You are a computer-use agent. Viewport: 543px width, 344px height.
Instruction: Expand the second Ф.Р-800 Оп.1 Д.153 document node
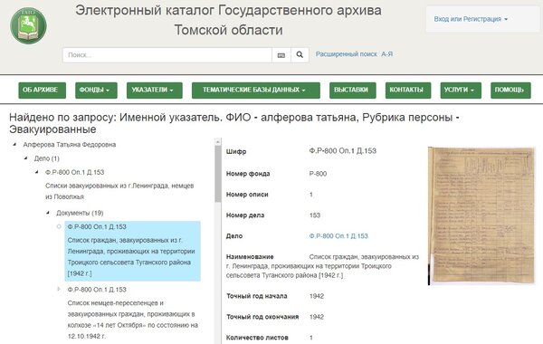59,289
